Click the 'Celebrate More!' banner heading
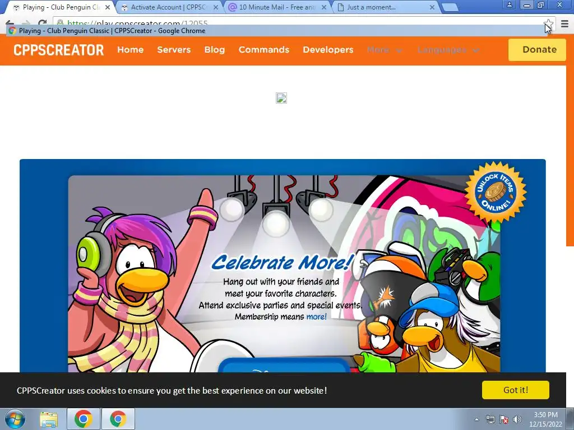 282,263
